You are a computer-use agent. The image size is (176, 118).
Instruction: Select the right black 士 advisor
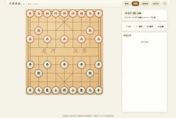point(73,90)
